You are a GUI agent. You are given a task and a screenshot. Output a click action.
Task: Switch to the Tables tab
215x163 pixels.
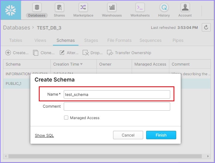click(16, 40)
